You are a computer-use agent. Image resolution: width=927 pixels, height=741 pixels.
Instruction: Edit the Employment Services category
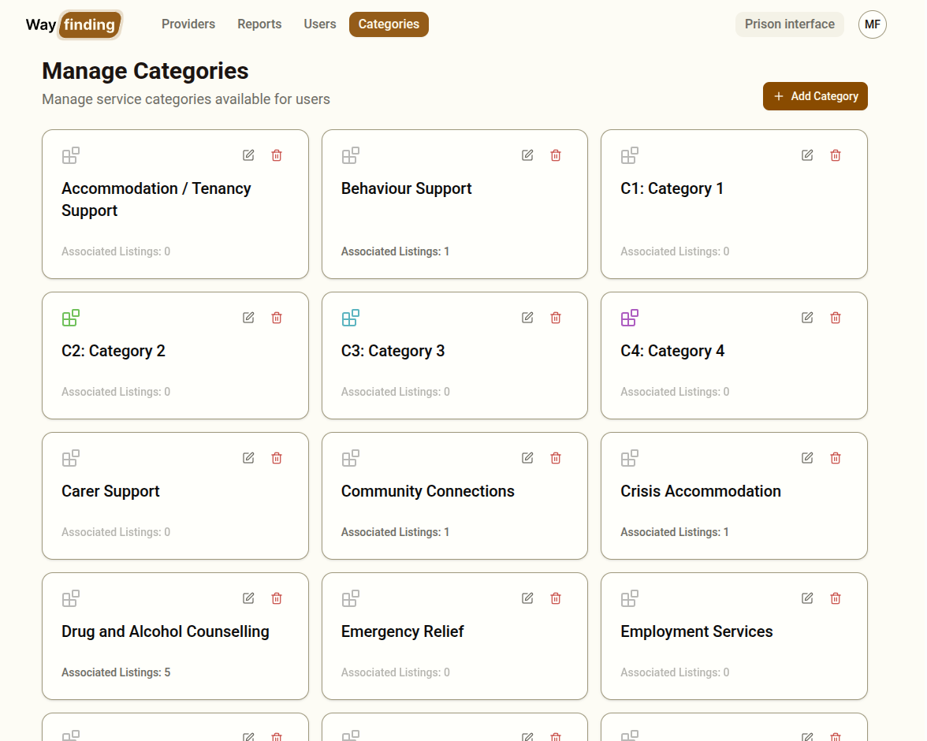pos(806,598)
